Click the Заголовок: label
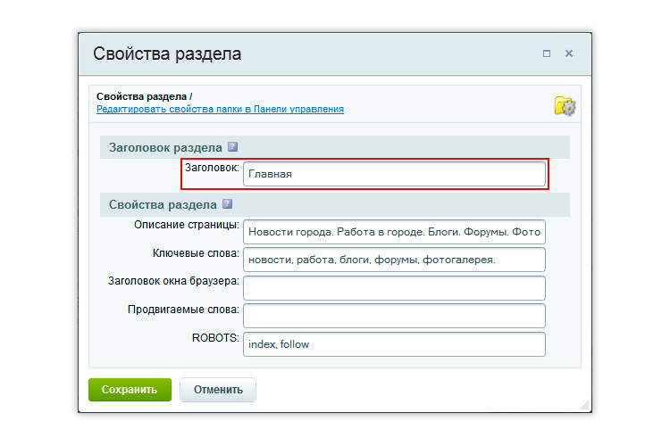The width and height of the screenshot is (670, 446). [212, 168]
